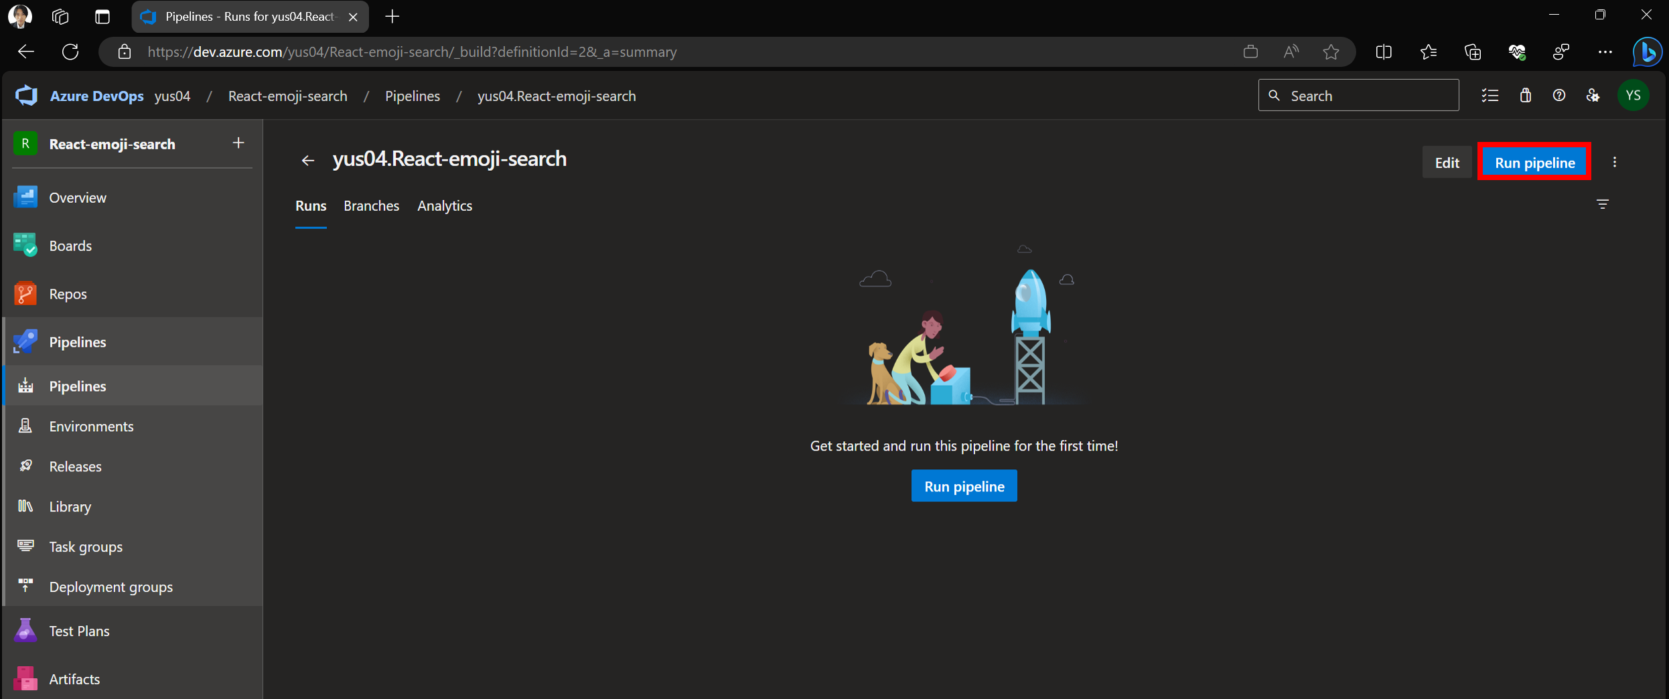The height and width of the screenshot is (699, 1669).
Task: Switch to the Branches tab
Action: pyautogui.click(x=372, y=206)
